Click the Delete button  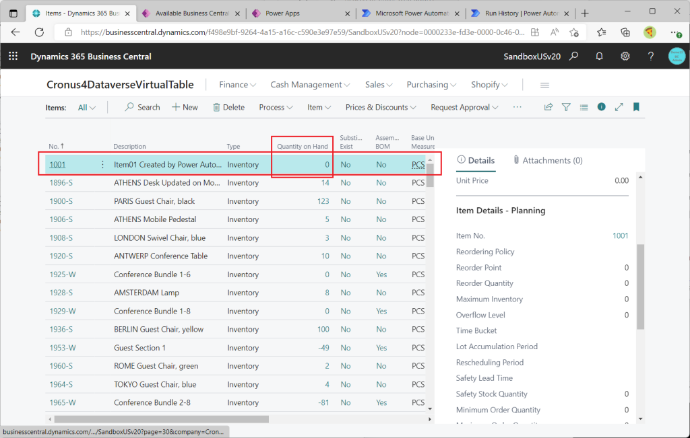229,107
